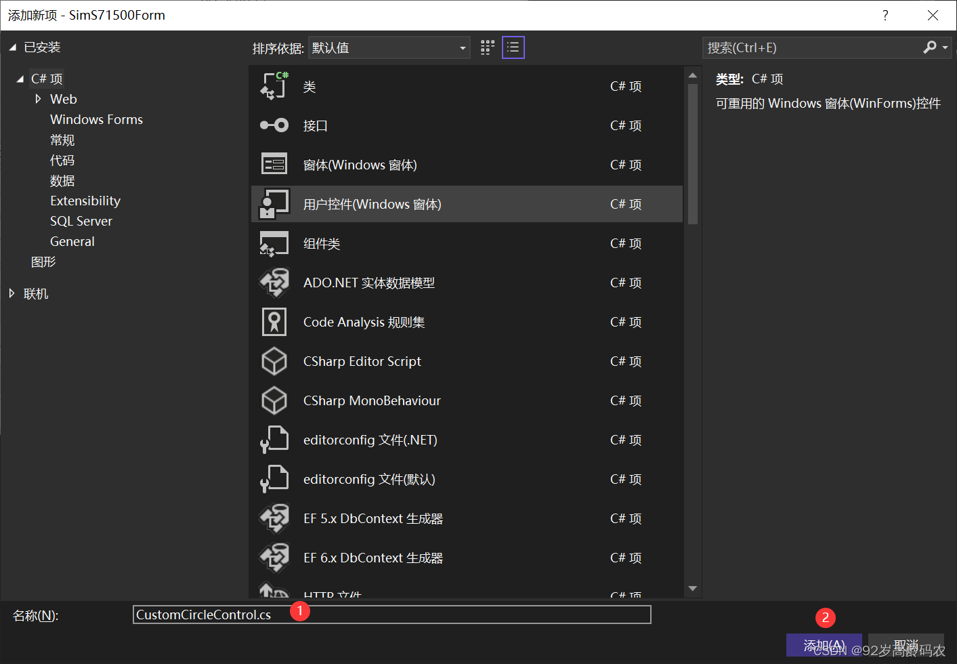Click the Add button
Screen dimensions: 957x664
point(824,645)
